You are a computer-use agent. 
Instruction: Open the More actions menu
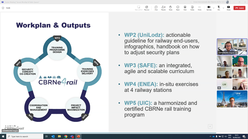tap(199, 8)
